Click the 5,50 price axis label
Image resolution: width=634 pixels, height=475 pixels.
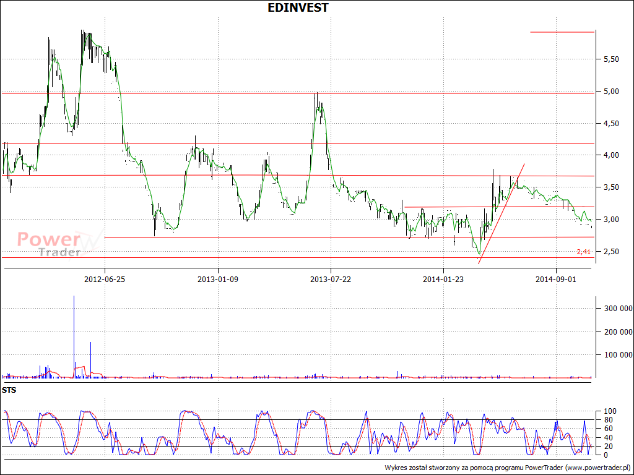[611, 59]
